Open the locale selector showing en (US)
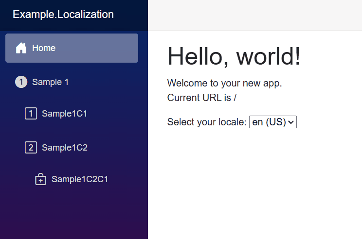362x239 pixels. 272,122
